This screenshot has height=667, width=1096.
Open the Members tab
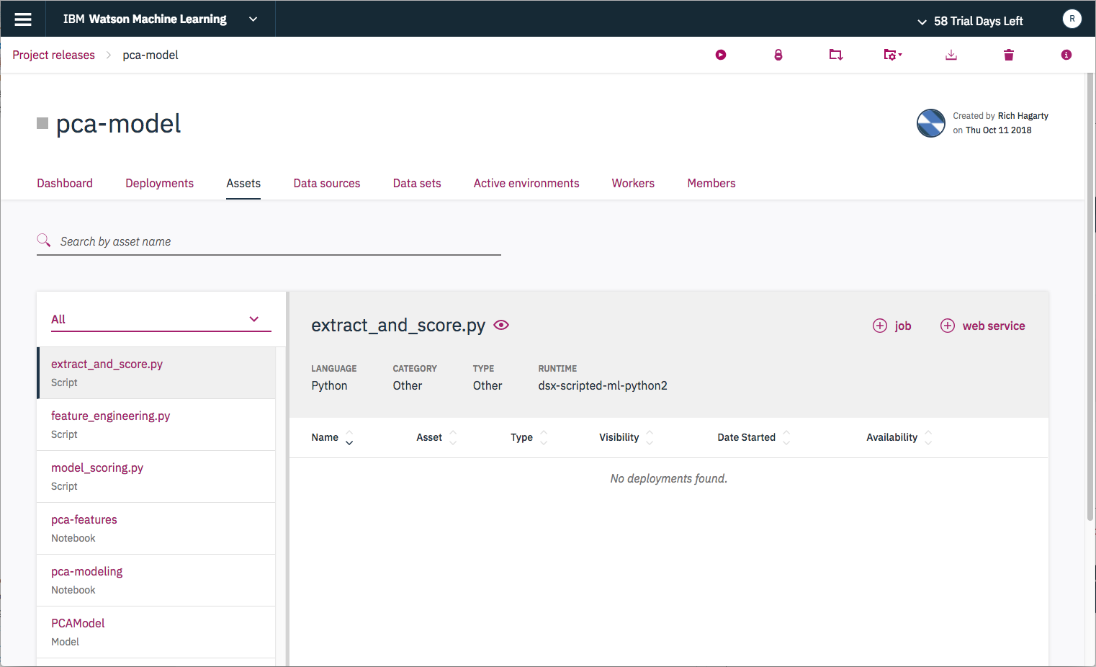(711, 183)
